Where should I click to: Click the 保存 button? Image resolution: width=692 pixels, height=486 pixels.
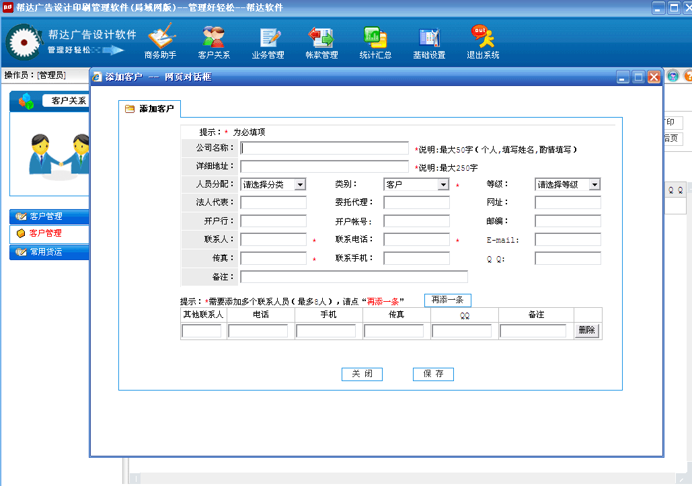433,374
